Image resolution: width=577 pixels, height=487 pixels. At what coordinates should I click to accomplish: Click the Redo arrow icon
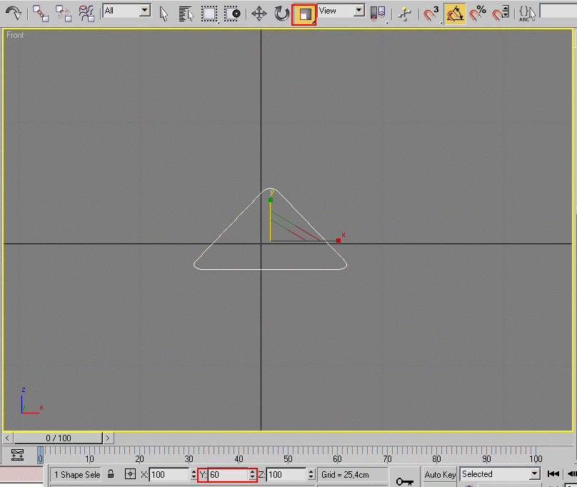coord(14,14)
